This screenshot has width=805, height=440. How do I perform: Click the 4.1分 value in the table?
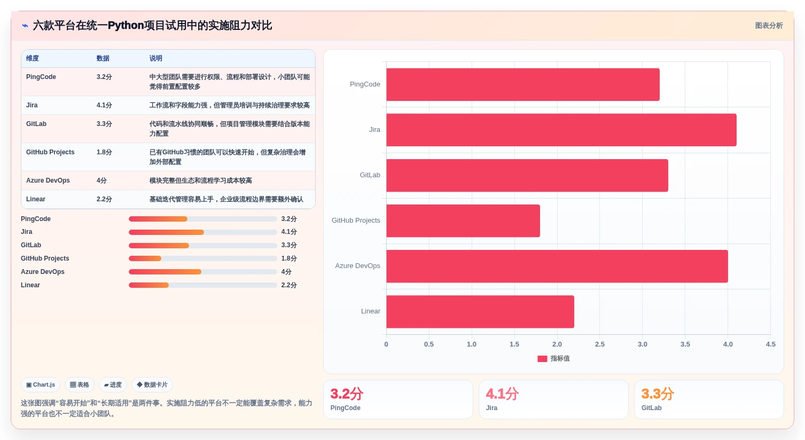click(x=104, y=105)
